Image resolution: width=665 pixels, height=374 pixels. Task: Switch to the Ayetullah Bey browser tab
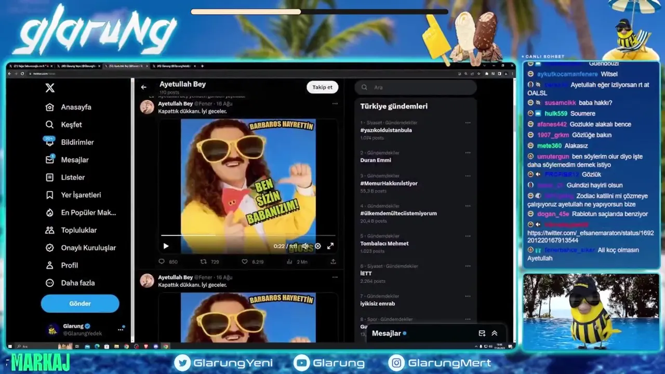coord(126,66)
